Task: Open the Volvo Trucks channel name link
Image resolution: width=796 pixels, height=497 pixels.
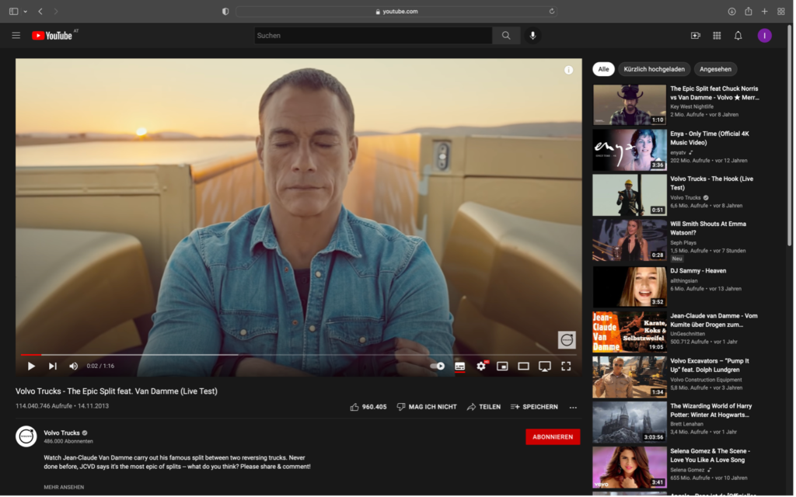Action: pos(62,433)
